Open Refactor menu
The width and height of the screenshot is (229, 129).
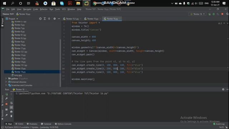pos(44,9)
